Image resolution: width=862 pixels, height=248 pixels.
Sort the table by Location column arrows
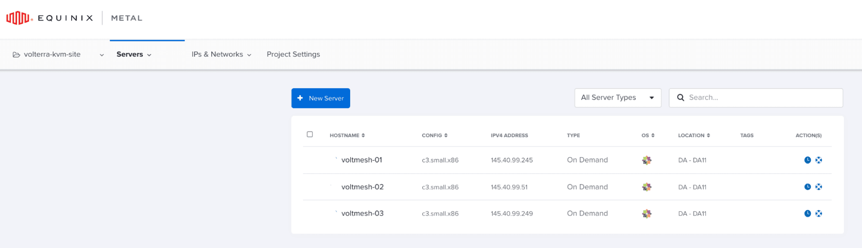708,135
